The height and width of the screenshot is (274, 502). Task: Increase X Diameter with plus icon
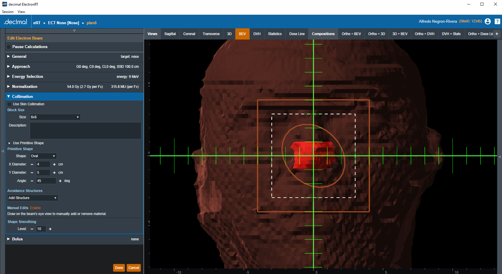click(54, 165)
